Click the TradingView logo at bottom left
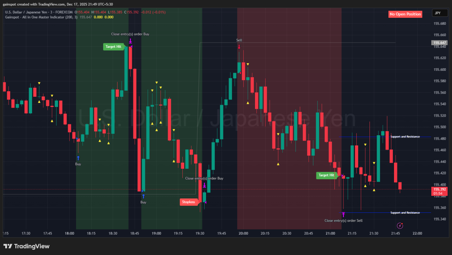This screenshot has height=255, width=452. (26, 246)
